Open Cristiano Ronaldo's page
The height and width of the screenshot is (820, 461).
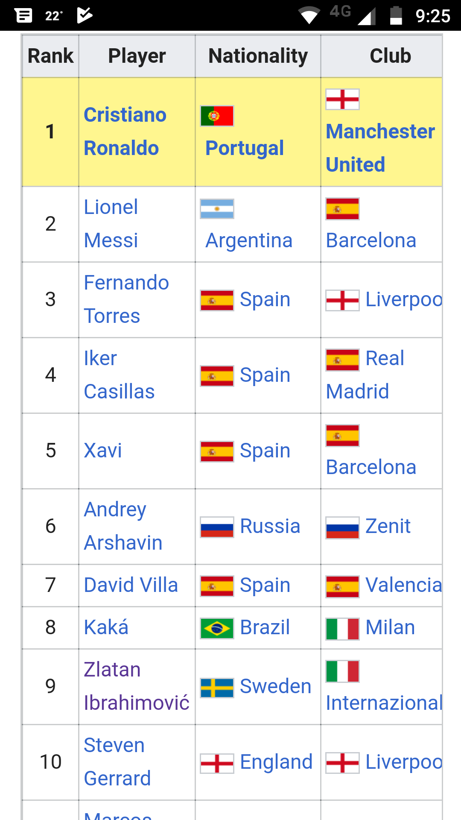pos(125,132)
